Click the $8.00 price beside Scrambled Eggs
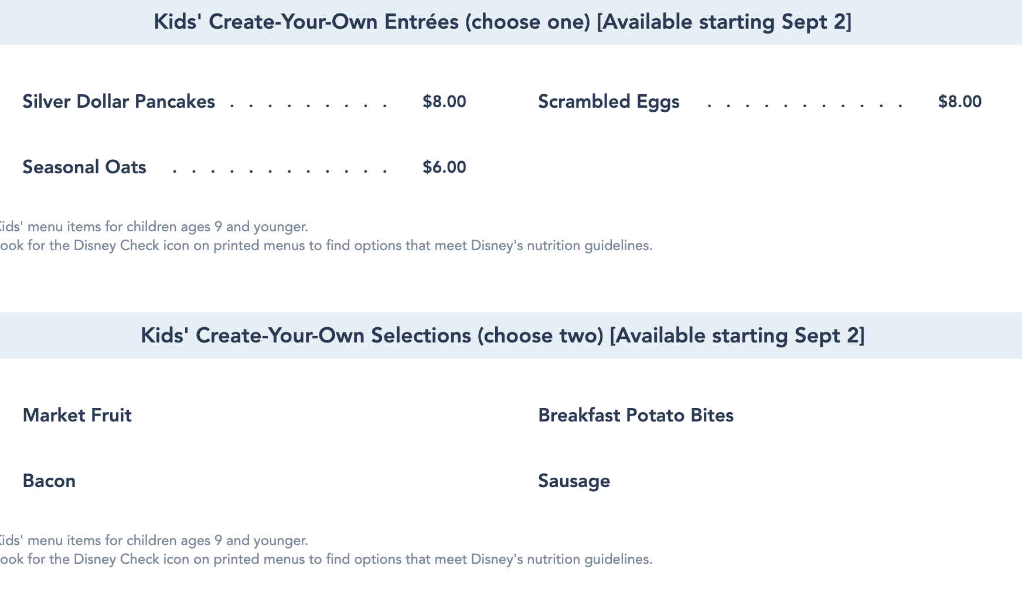Image resolution: width=1022 pixels, height=610 pixels. (x=959, y=102)
